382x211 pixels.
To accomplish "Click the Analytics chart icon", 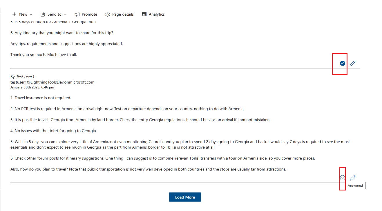I will pos(144,14).
